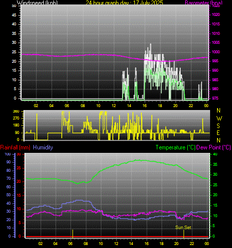Select the E compass direction label
This screenshot has width=232, height=248.
pyautogui.click(x=219, y=133)
